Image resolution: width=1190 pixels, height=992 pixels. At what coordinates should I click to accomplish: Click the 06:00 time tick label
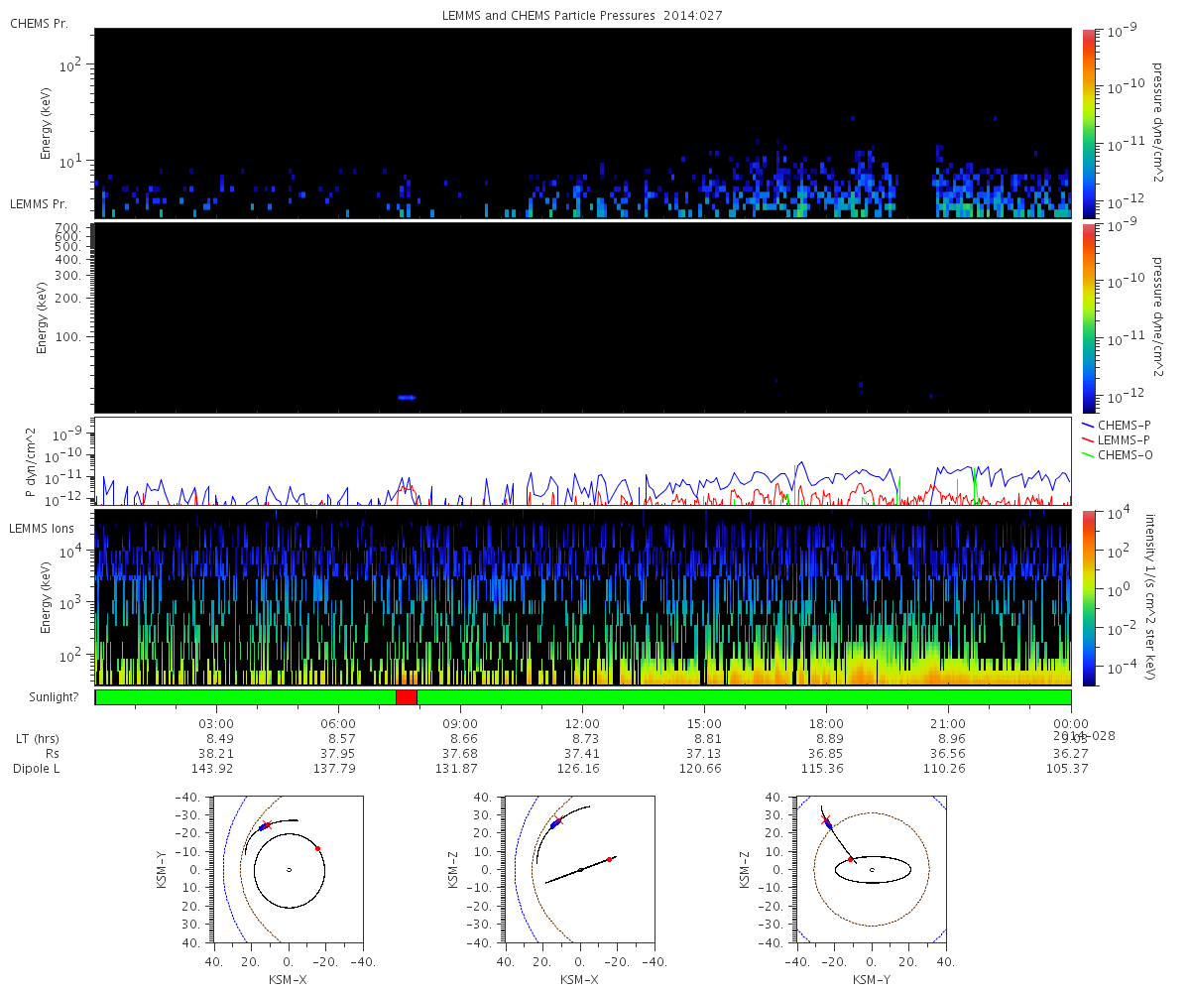[338, 723]
